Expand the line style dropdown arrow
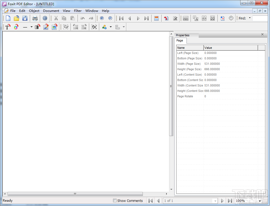270x206 pixels. 31,27
